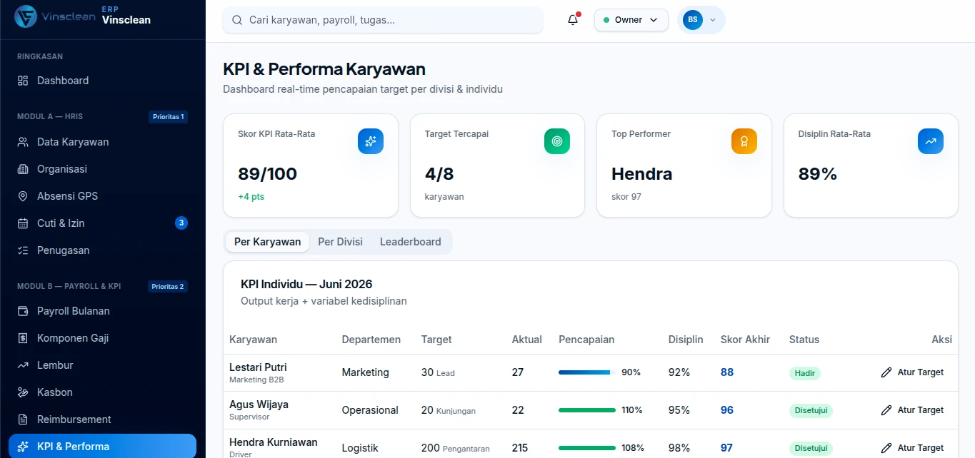Screen dimensions: 975x458
Task: Click Atur Target for Lestari Putri
Action: [912, 372]
